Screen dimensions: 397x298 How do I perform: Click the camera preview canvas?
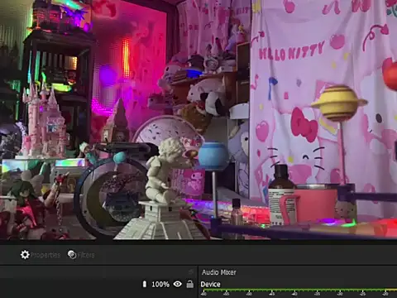click(x=198, y=119)
